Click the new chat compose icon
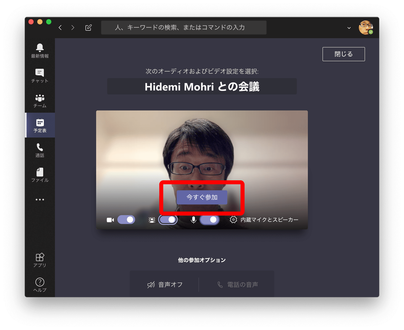This screenshot has width=404, height=330. (88, 27)
